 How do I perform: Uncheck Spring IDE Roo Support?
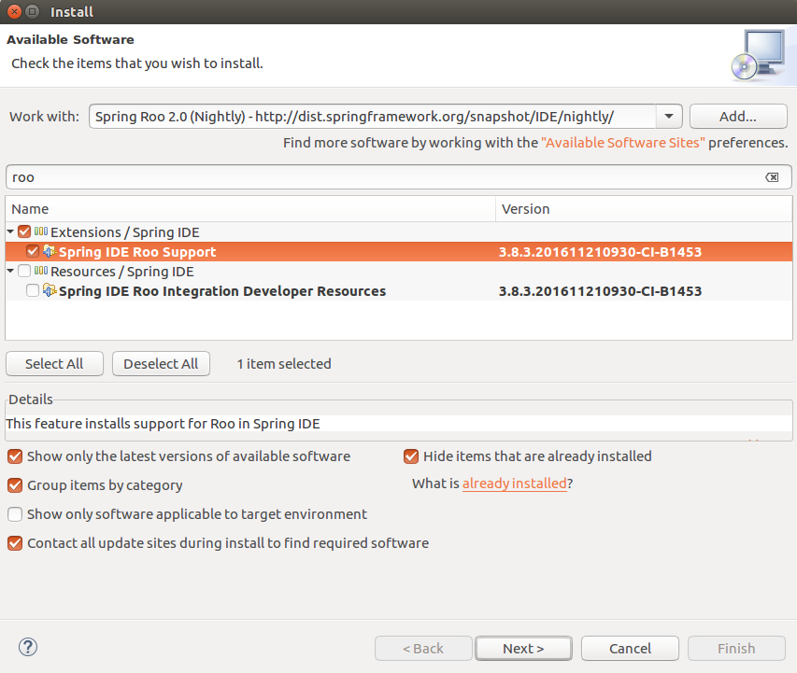33,251
